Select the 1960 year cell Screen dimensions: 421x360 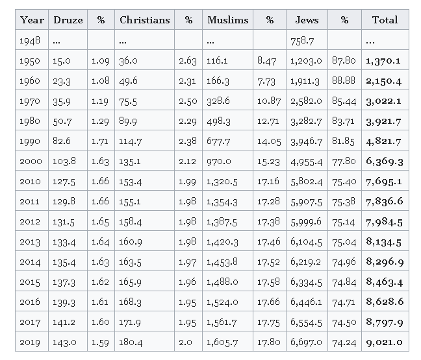tap(30, 81)
